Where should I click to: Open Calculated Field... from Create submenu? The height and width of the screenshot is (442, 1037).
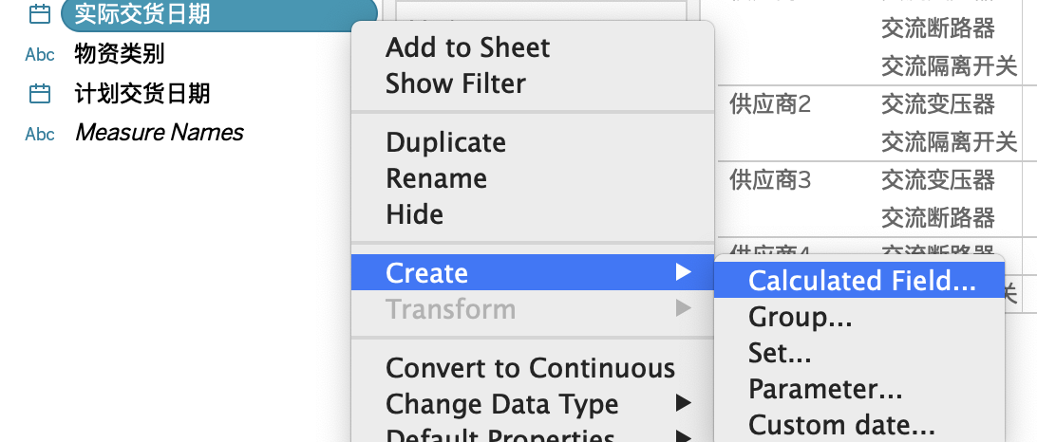pos(859,280)
